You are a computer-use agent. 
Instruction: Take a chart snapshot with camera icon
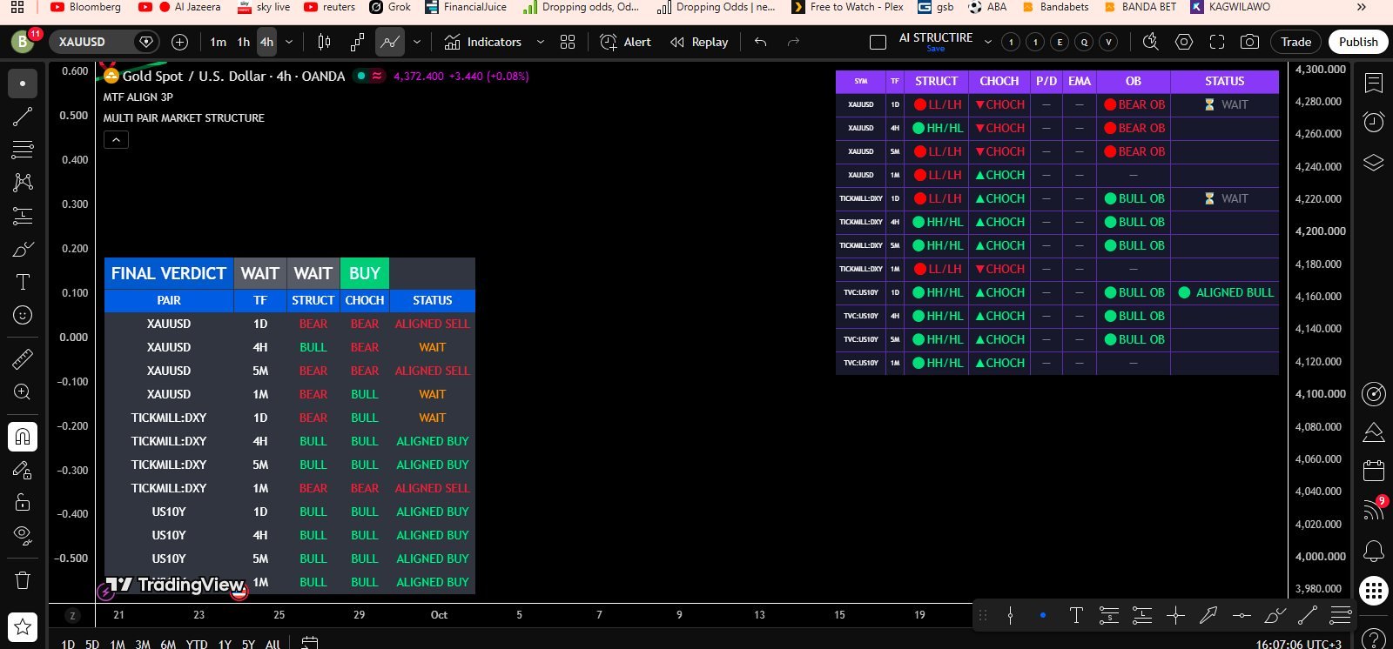point(1249,42)
